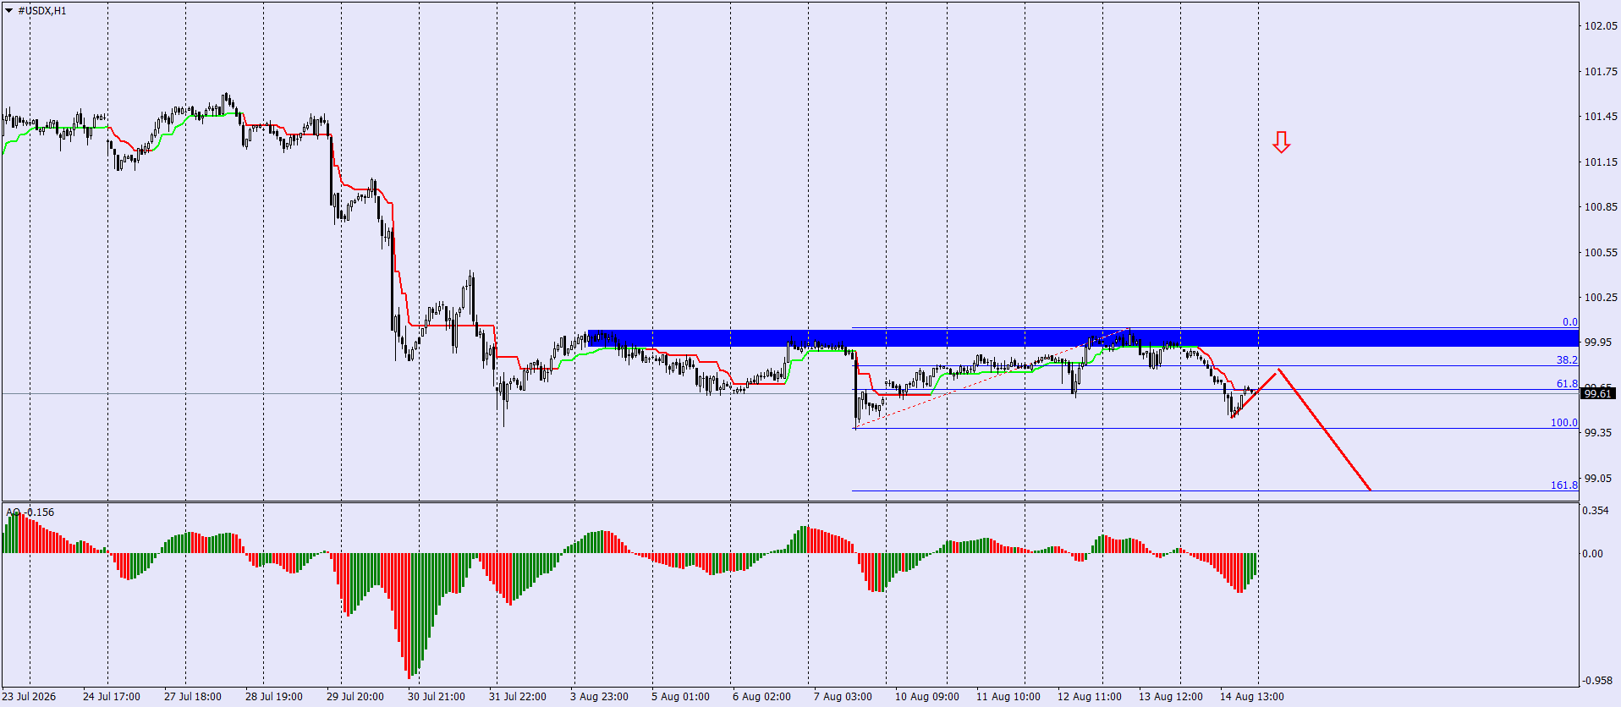Image resolution: width=1621 pixels, height=707 pixels.
Task: Click the #USDX,H1 chart title
Action: click(42, 11)
